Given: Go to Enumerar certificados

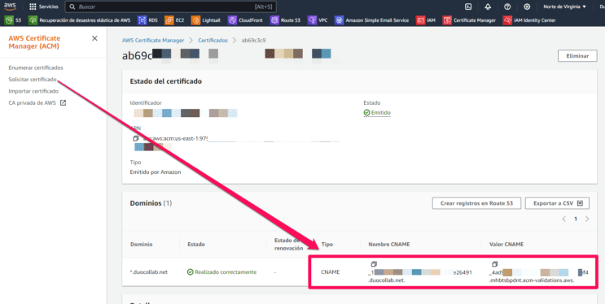Looking at the screenshot, I should coord(36,67).
